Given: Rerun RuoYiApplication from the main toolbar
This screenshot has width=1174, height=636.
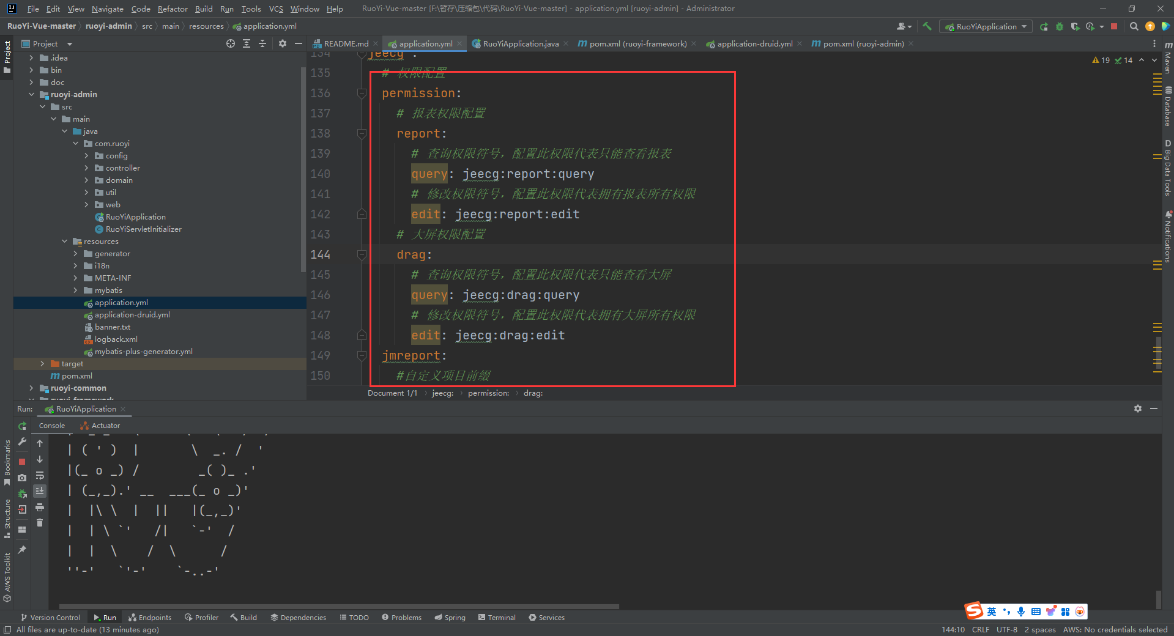Looking at the screenshot, I should 1044,26.
